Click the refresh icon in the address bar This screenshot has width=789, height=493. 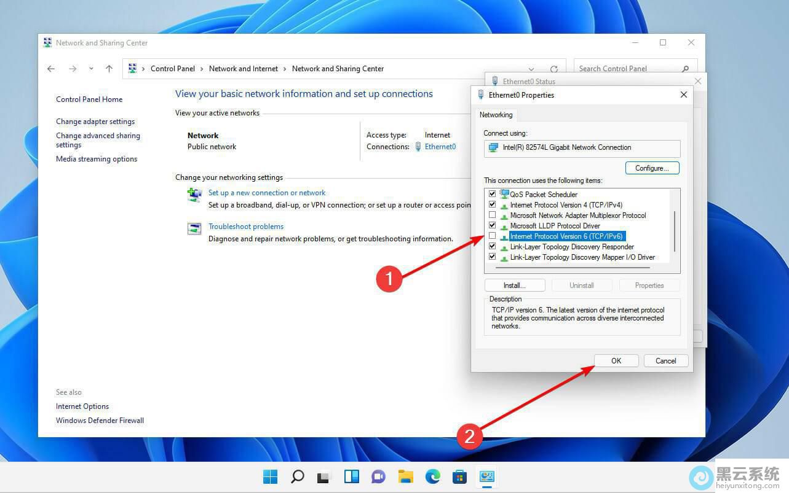(554, 69)
